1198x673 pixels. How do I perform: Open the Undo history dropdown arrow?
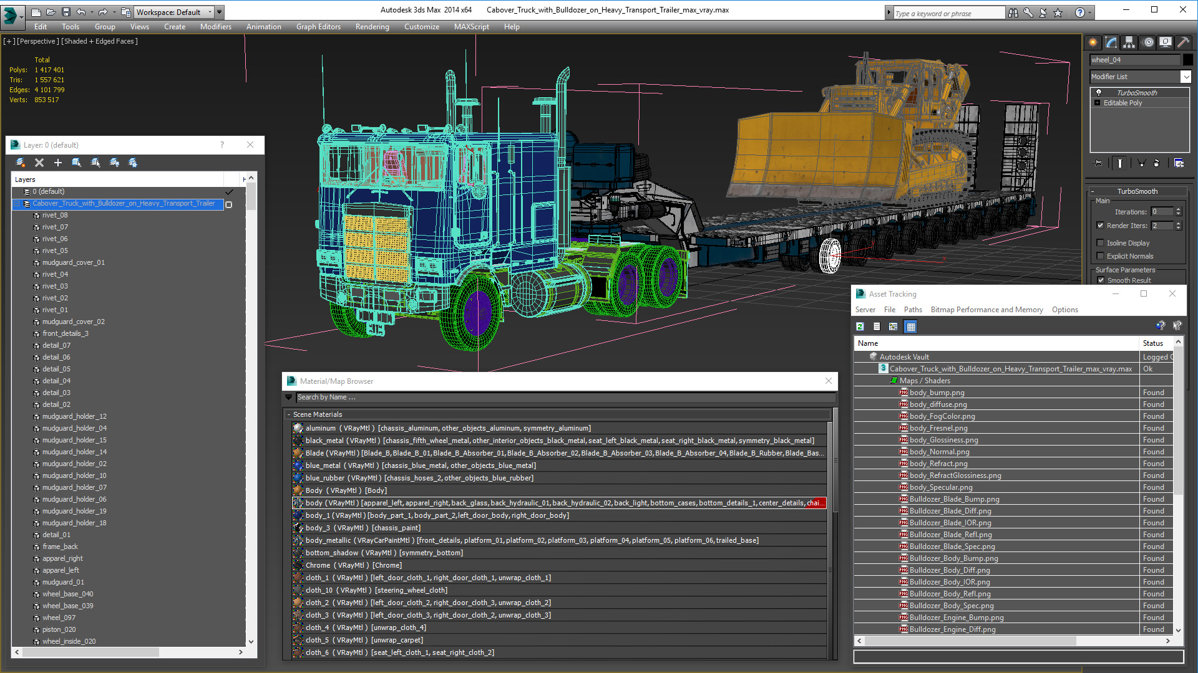(90, 12)
